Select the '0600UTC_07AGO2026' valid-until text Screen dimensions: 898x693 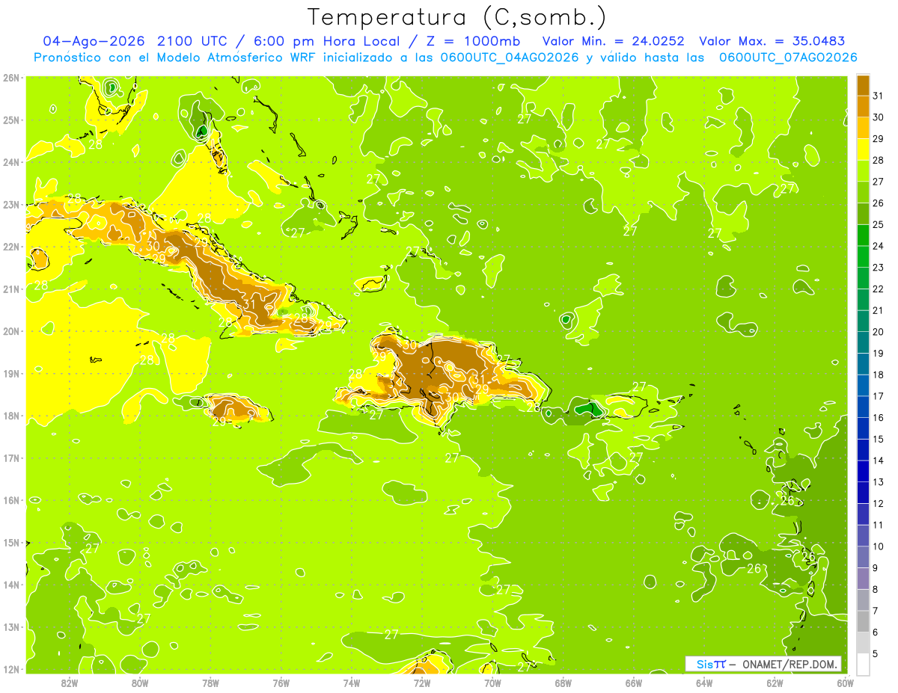click(x=788, y=57)
